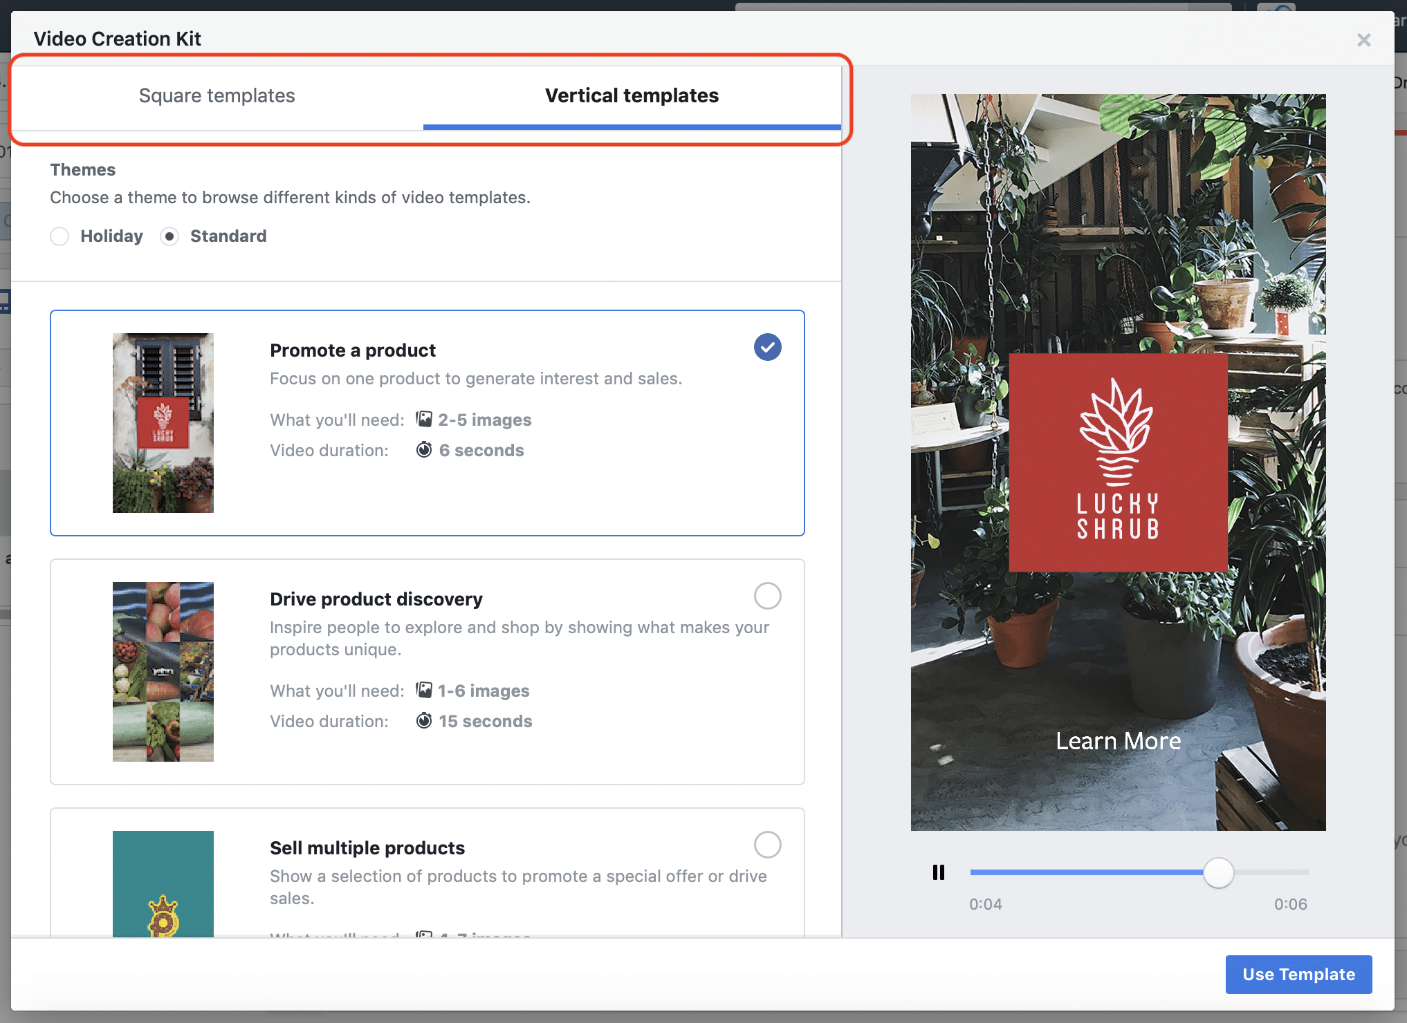Click the 1-6 images requirement text

(484, 691)
